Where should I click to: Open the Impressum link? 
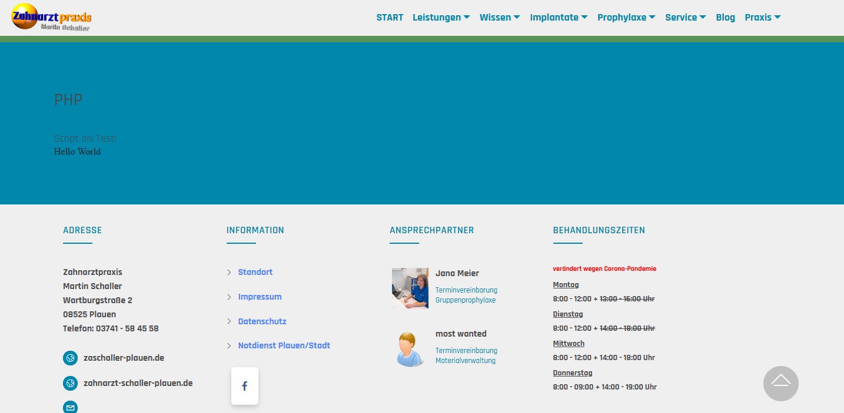click(260, 297)
